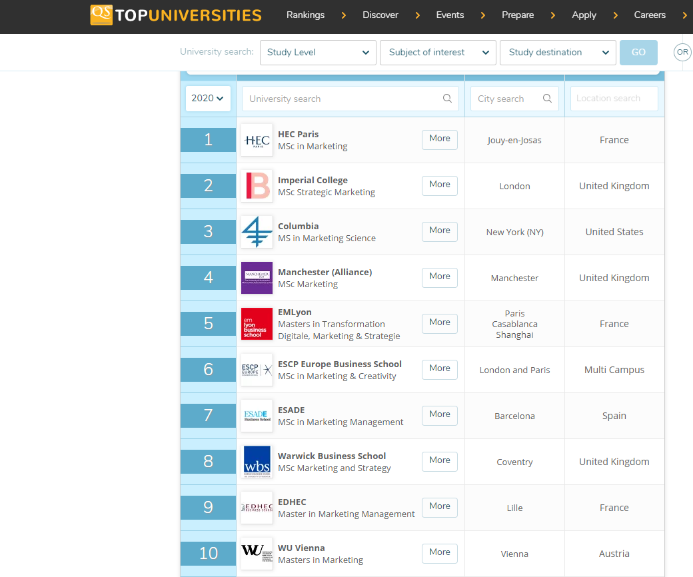Click More for ESADE
This screenshot has height=577, width=693.
[440, 415]
